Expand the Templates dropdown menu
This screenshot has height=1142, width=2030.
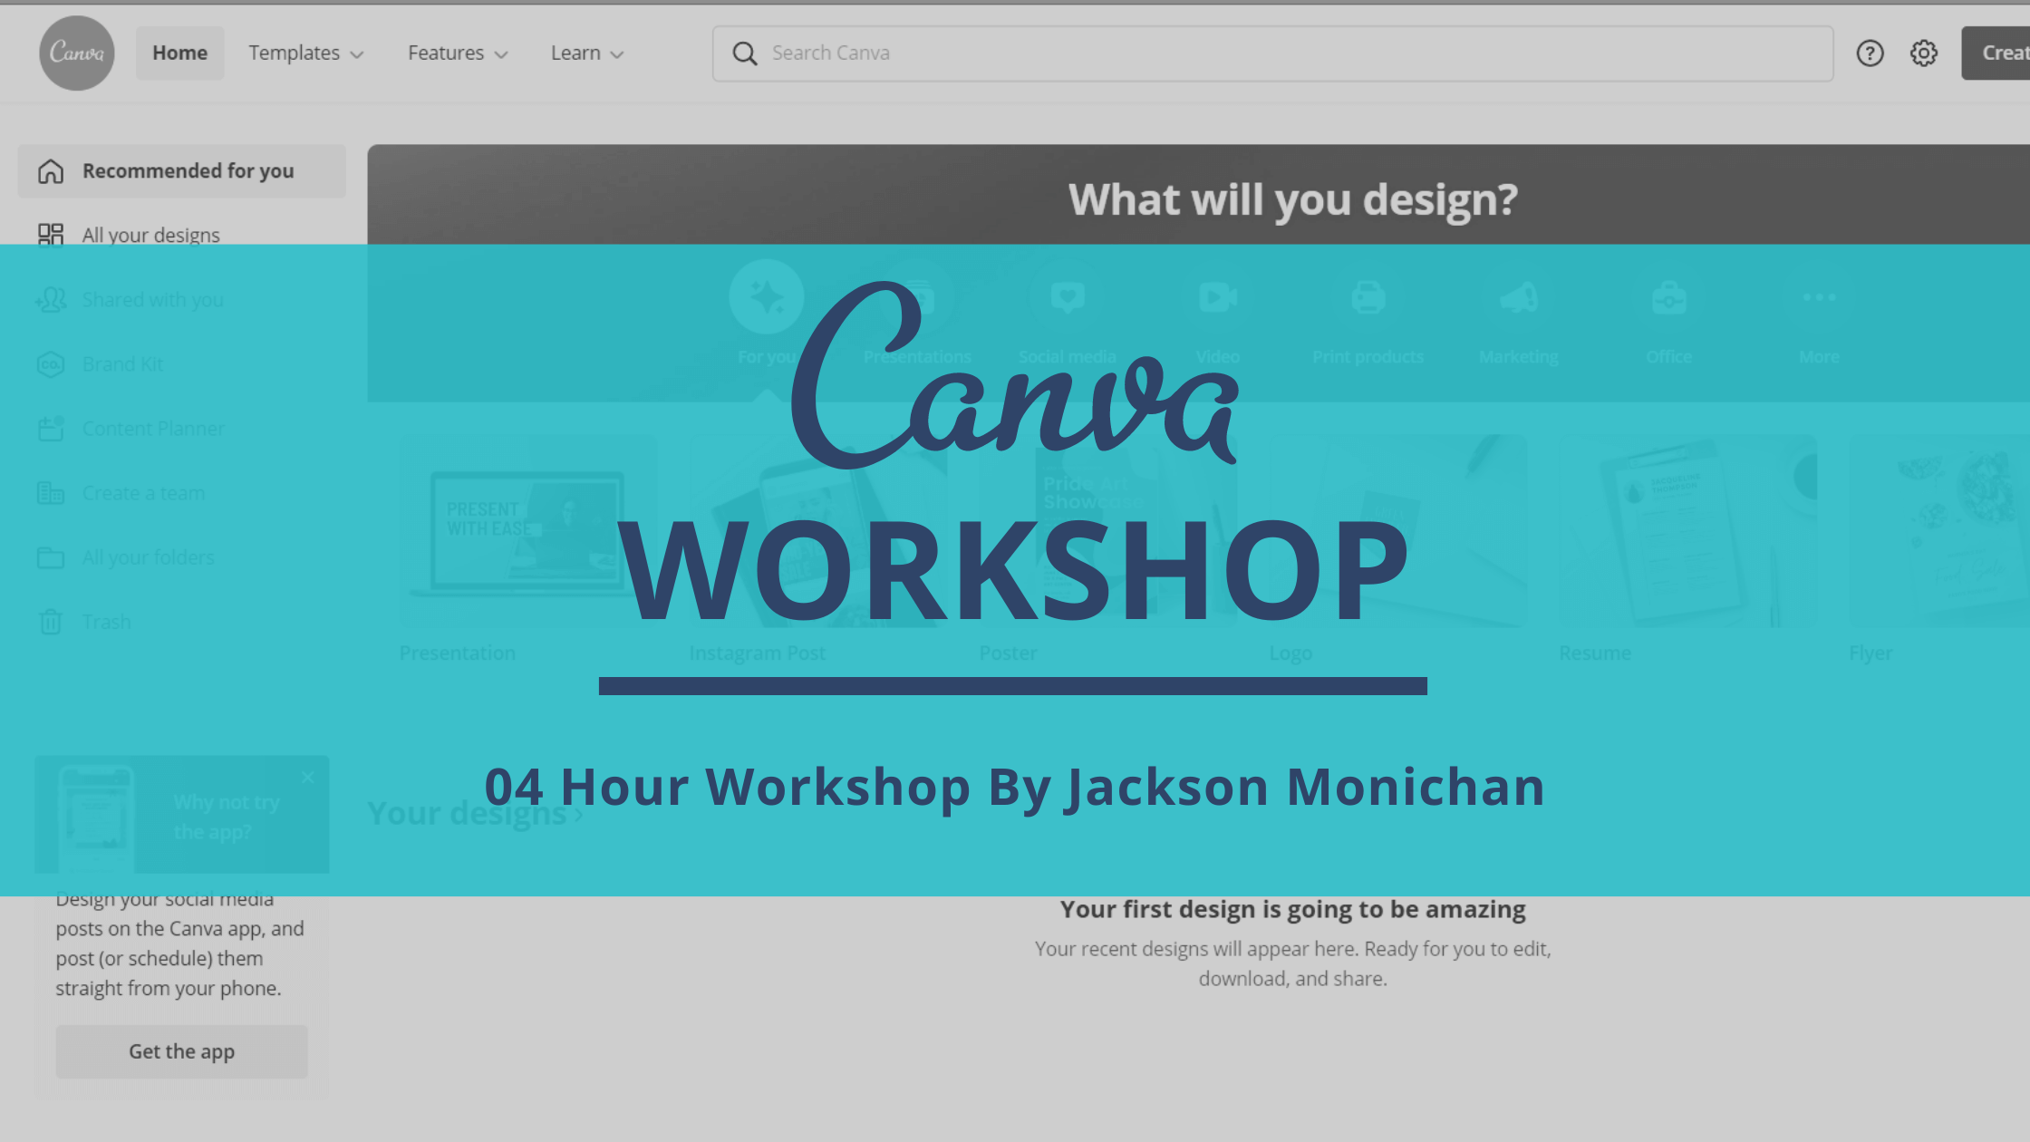pyautogui.click(x=305, y=53)
